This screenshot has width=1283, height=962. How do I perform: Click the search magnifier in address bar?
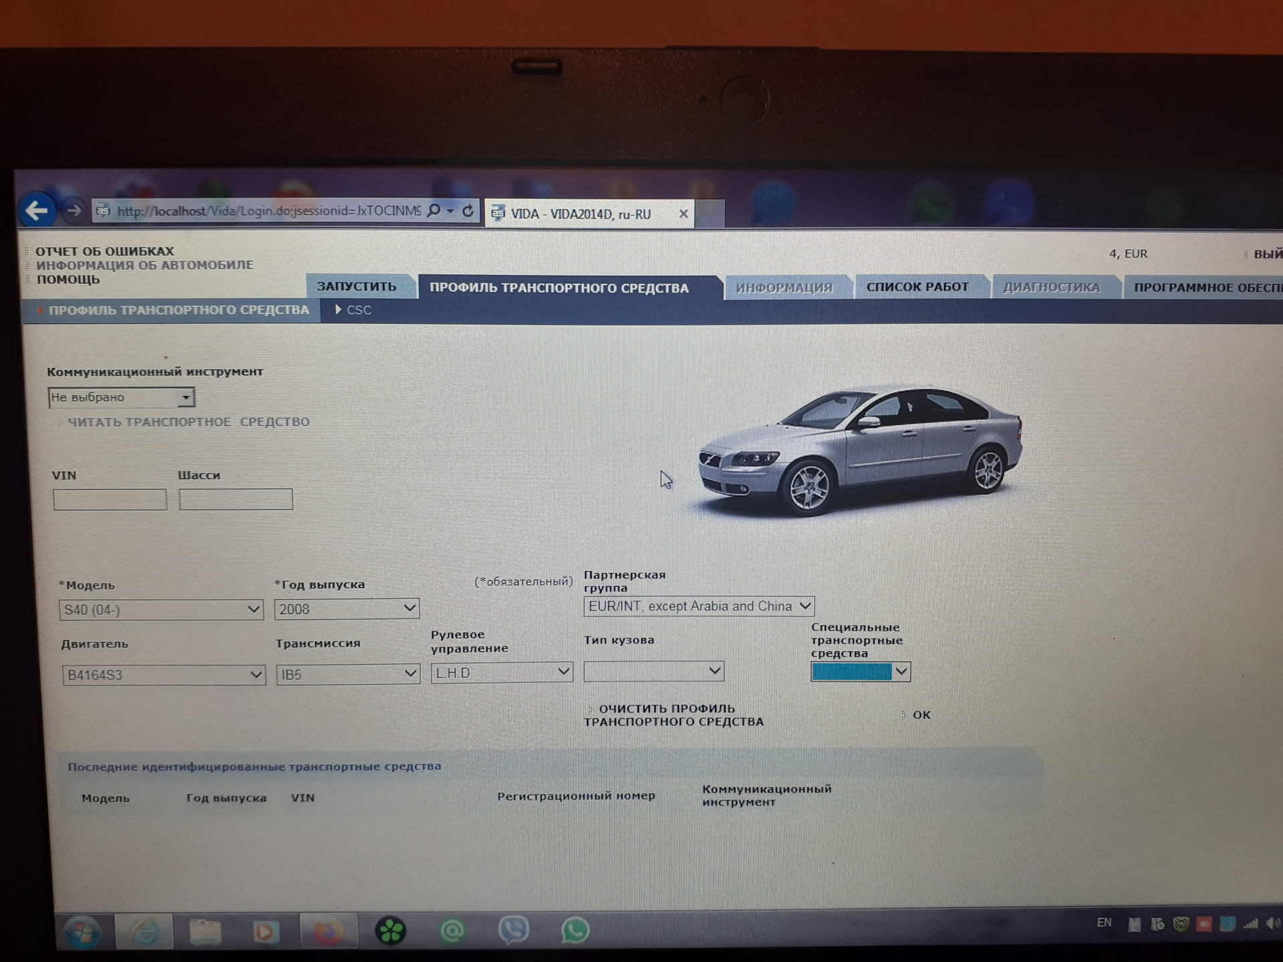click(434, 211)
